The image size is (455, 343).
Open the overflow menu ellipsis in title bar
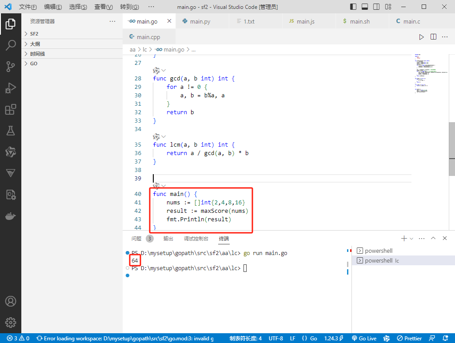point(151,7)
